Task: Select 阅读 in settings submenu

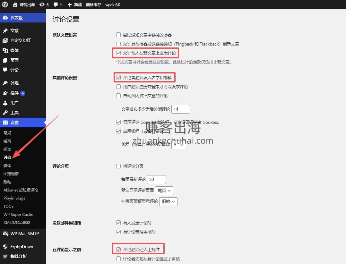Action: coord(7,149)
